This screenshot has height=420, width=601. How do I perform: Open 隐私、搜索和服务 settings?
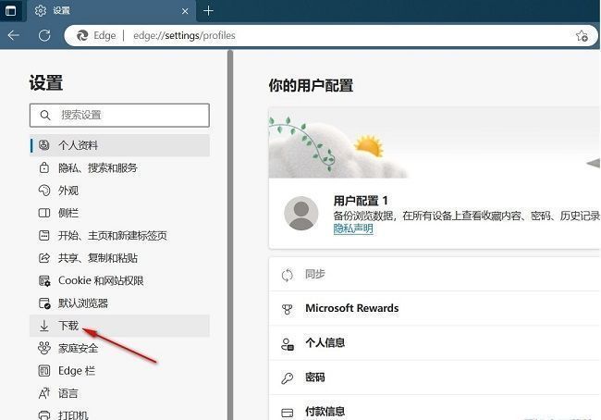click(98, 167)
